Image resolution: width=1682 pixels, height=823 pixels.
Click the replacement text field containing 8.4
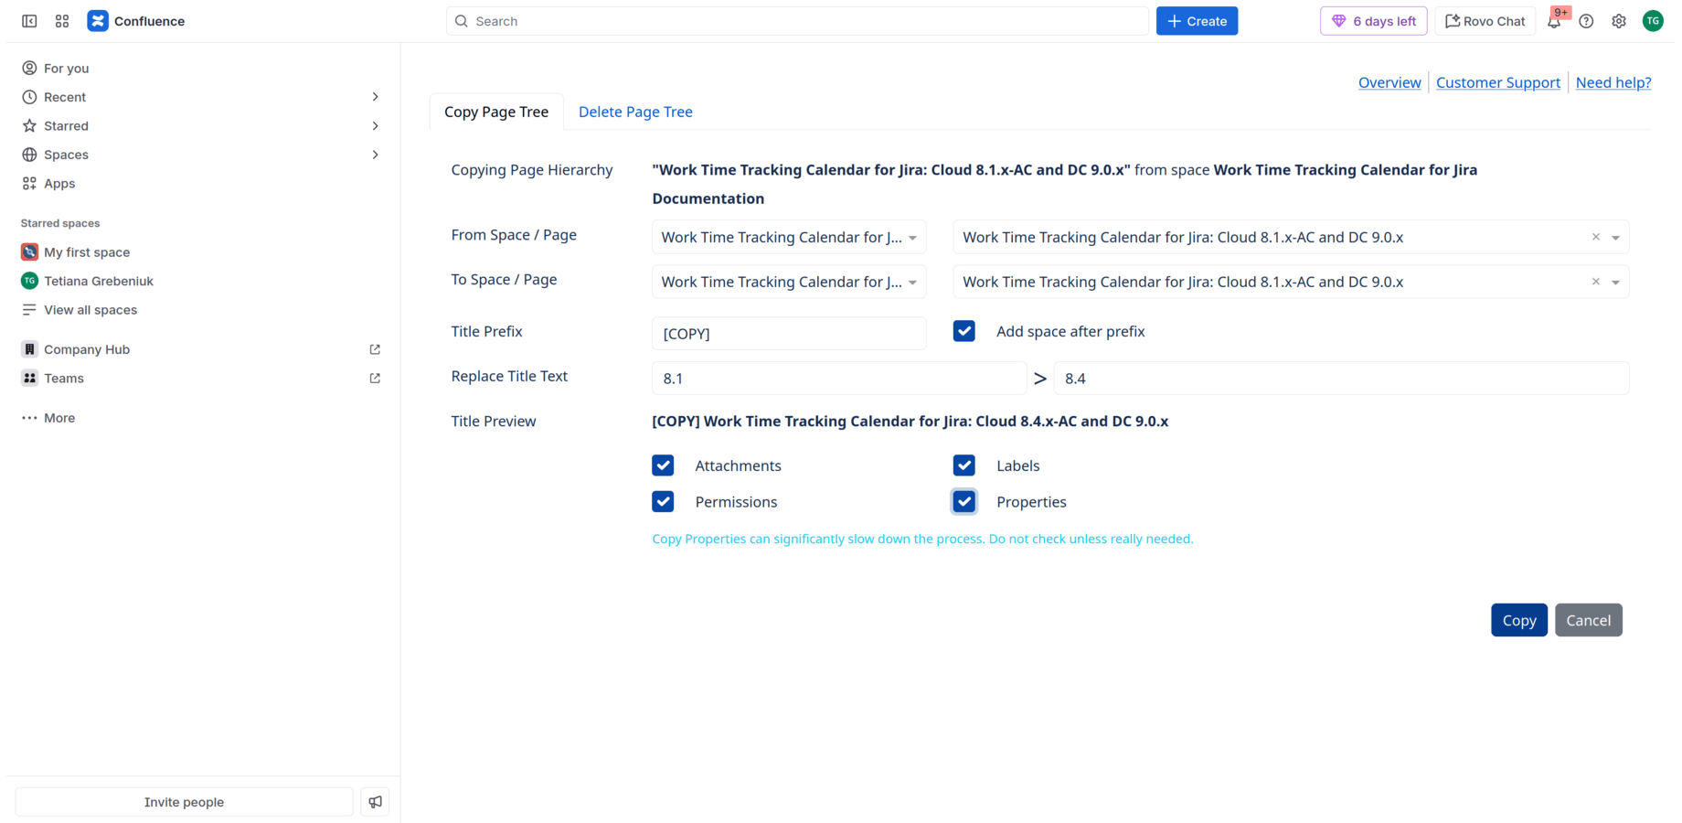click(1341, 378)
